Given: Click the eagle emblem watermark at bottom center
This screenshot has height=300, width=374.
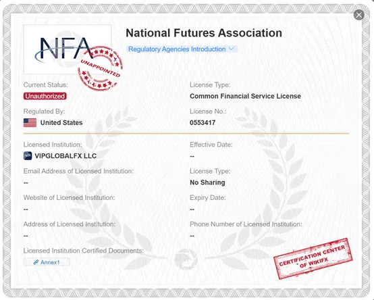Looking at the screenshot, I should coord(186,259).
